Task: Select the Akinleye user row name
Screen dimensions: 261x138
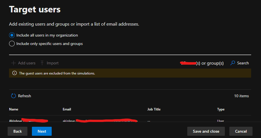Action: tap(16, 121)
